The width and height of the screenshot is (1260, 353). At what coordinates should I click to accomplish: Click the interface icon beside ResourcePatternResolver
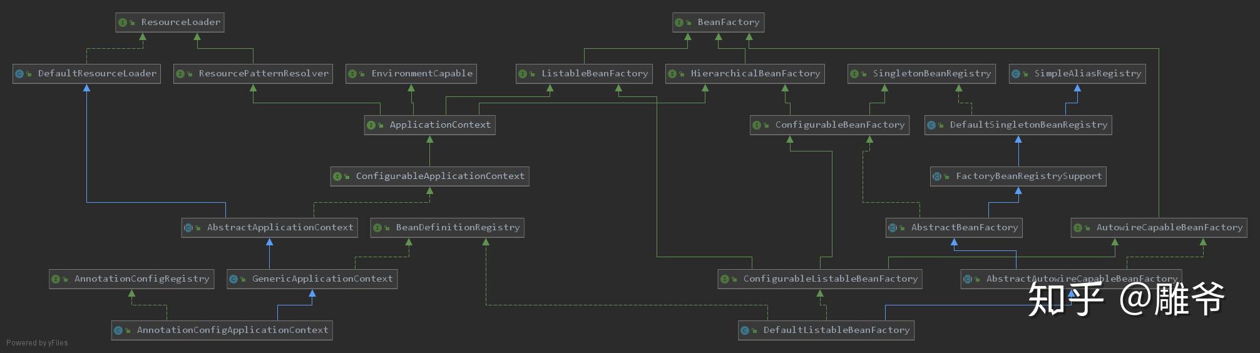tap(180, 74)
